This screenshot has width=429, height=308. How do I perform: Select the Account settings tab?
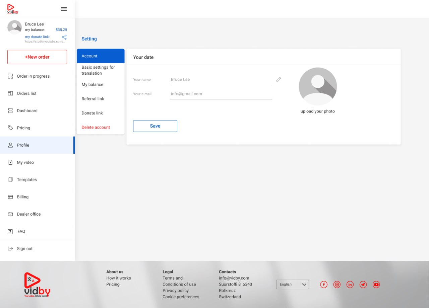pyautogui.click(x=101, y=56)
